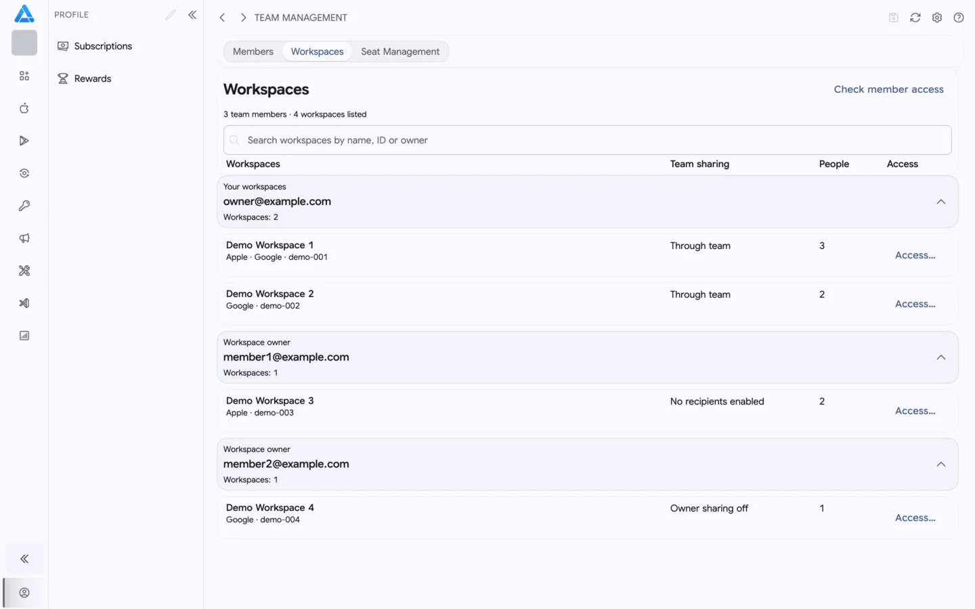Click the "No recipients enabled" status text
The width and height of the screenshot is (975, 609).
[717, 401]
